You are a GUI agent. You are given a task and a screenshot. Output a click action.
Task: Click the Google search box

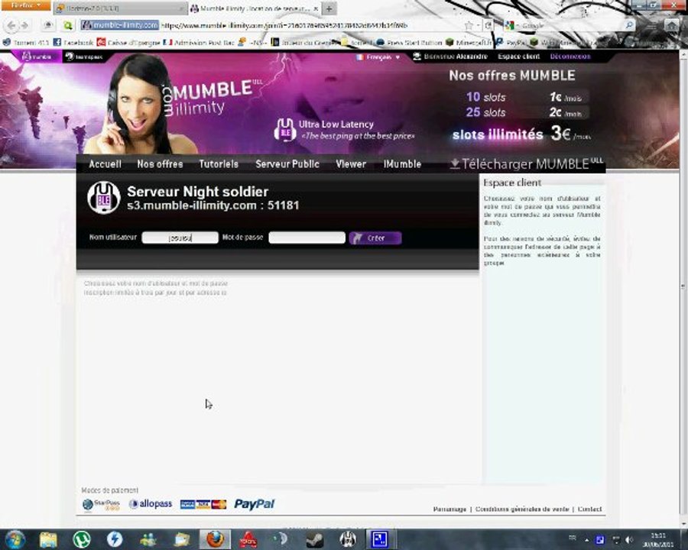pyautogui.click(x=570, y=26)
